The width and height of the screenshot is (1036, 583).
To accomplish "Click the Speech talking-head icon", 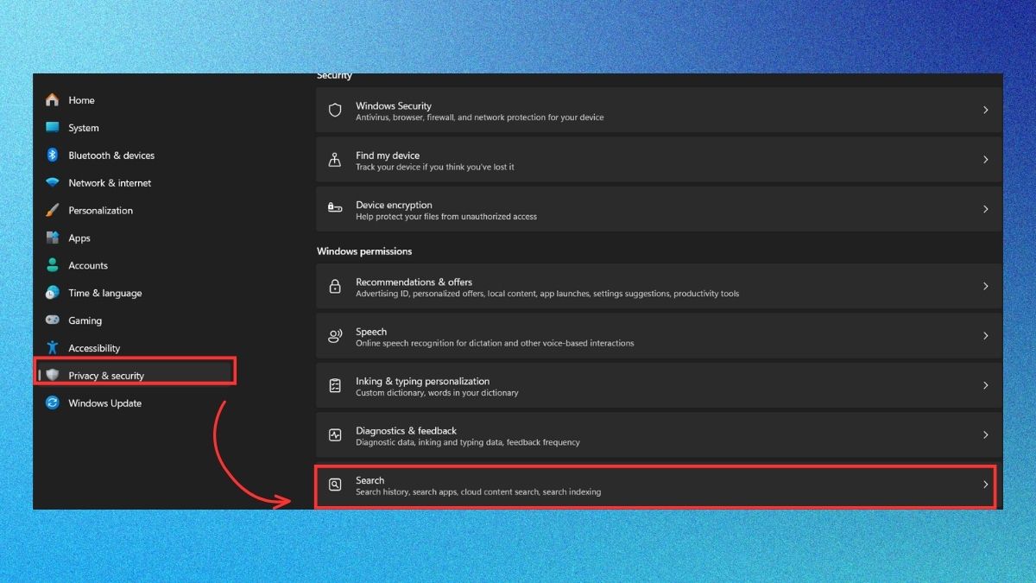I will tap(335, 337).
